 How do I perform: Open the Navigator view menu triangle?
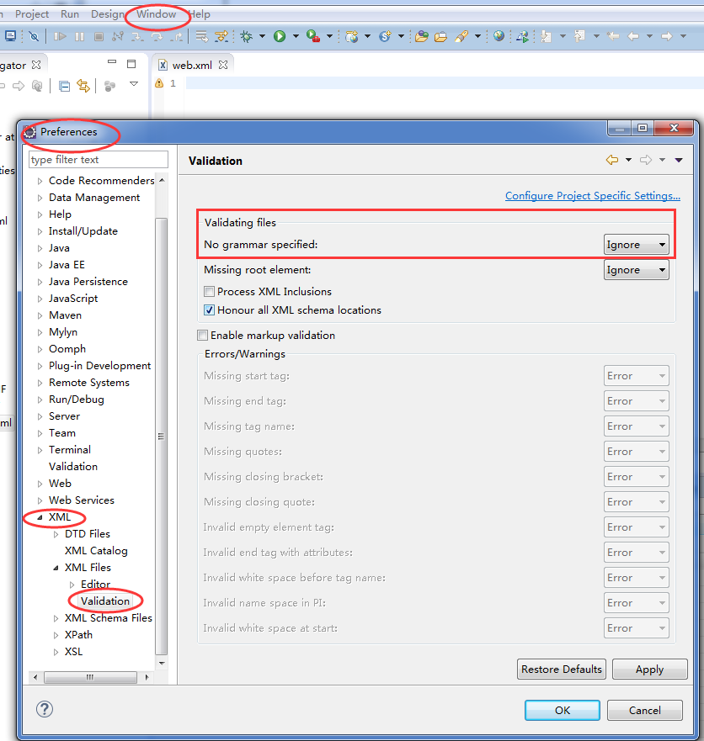(x=134, y=83)
